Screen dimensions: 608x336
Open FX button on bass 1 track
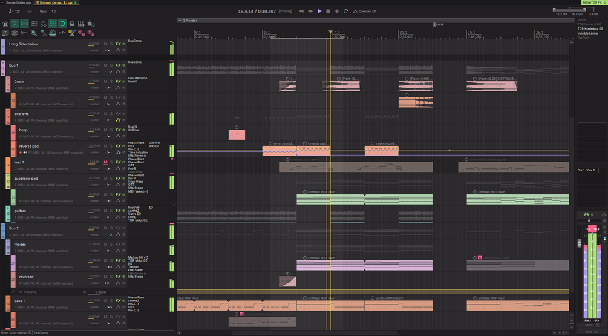click(x=118, y=301)
